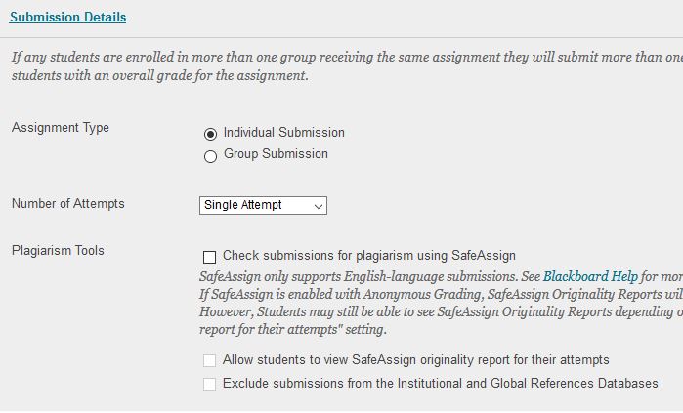Choose the Group Submission radio button
This screenshot has height=413, width=683.
210,156
